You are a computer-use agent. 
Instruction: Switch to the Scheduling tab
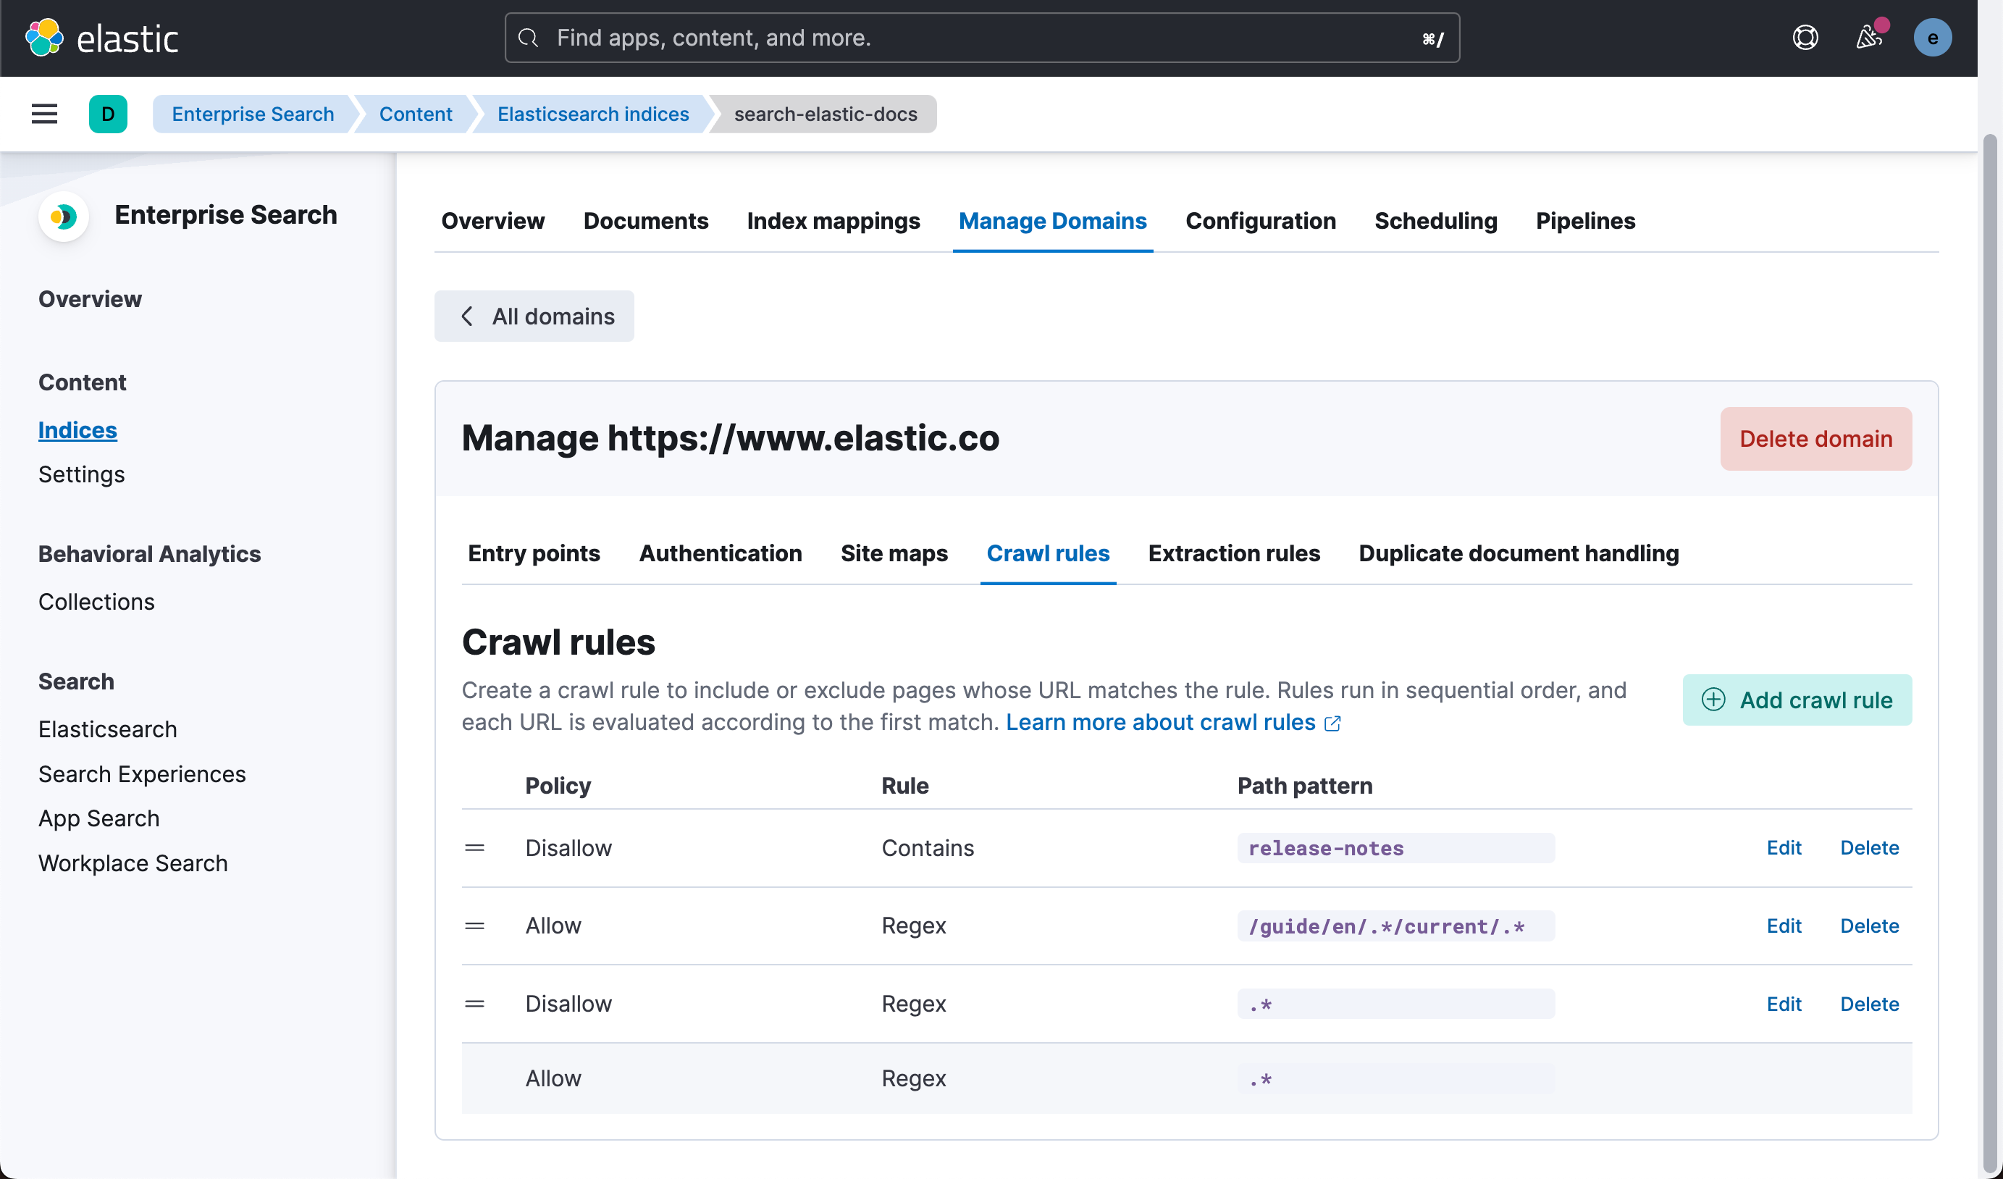point(1435,220)
